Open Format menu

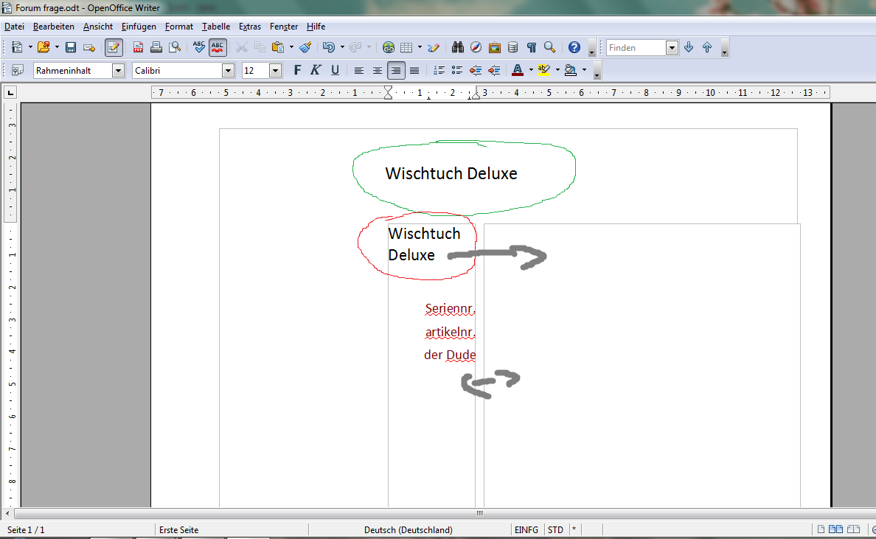pyautogui.click(x=178, y=27)
